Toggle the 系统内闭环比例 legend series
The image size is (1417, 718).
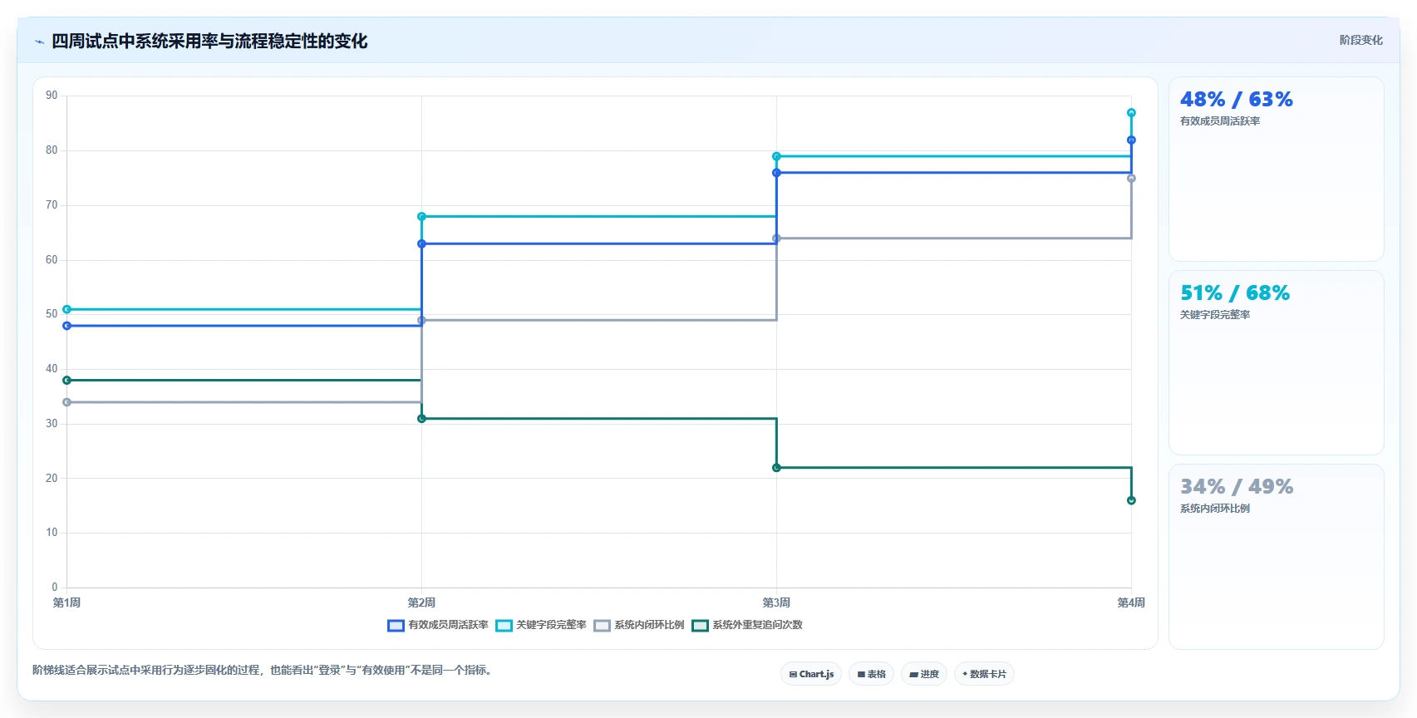[x=639, y=625]
